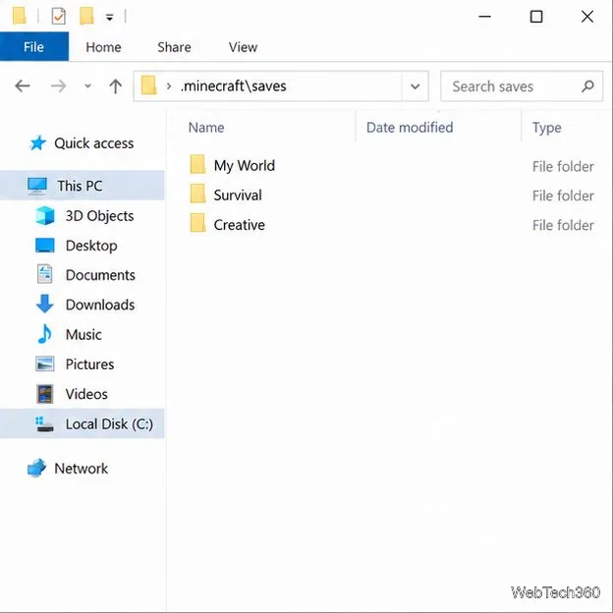
Task: Click the Properties checkmark icon in title bar
Action: [58, 17]
